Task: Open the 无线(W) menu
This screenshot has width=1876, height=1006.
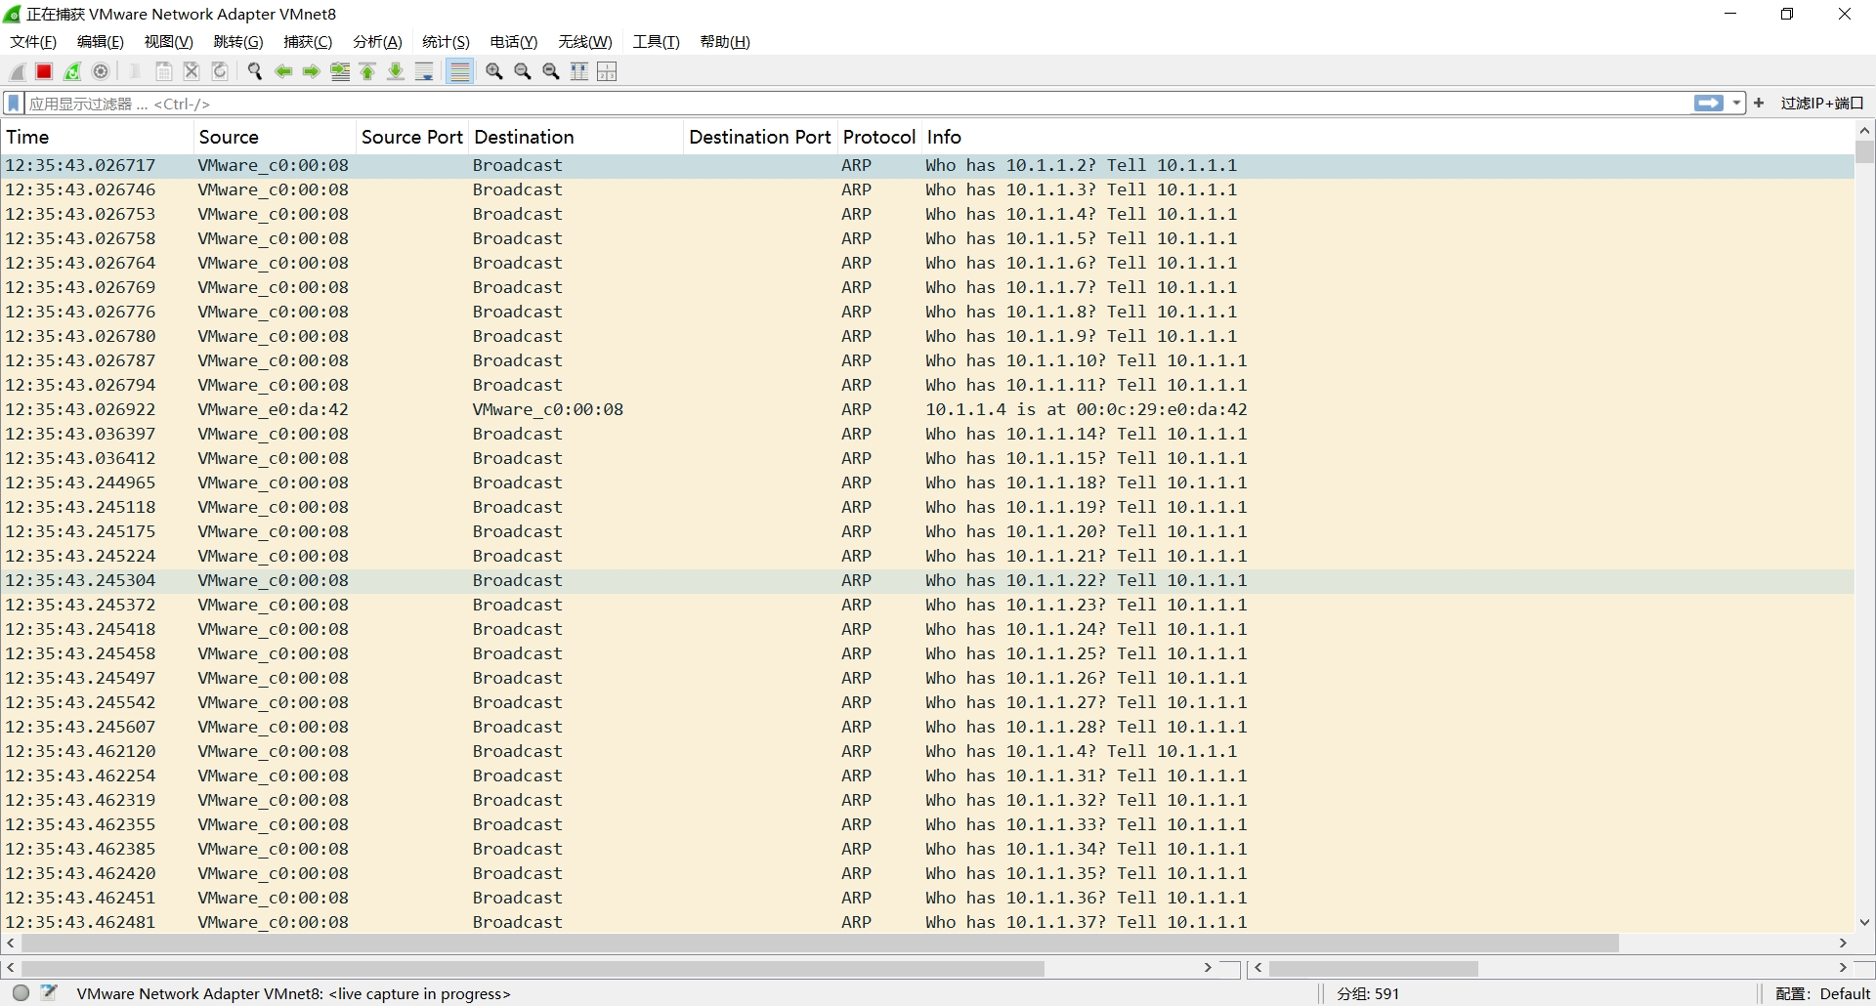Action: [x=585, y=42]
